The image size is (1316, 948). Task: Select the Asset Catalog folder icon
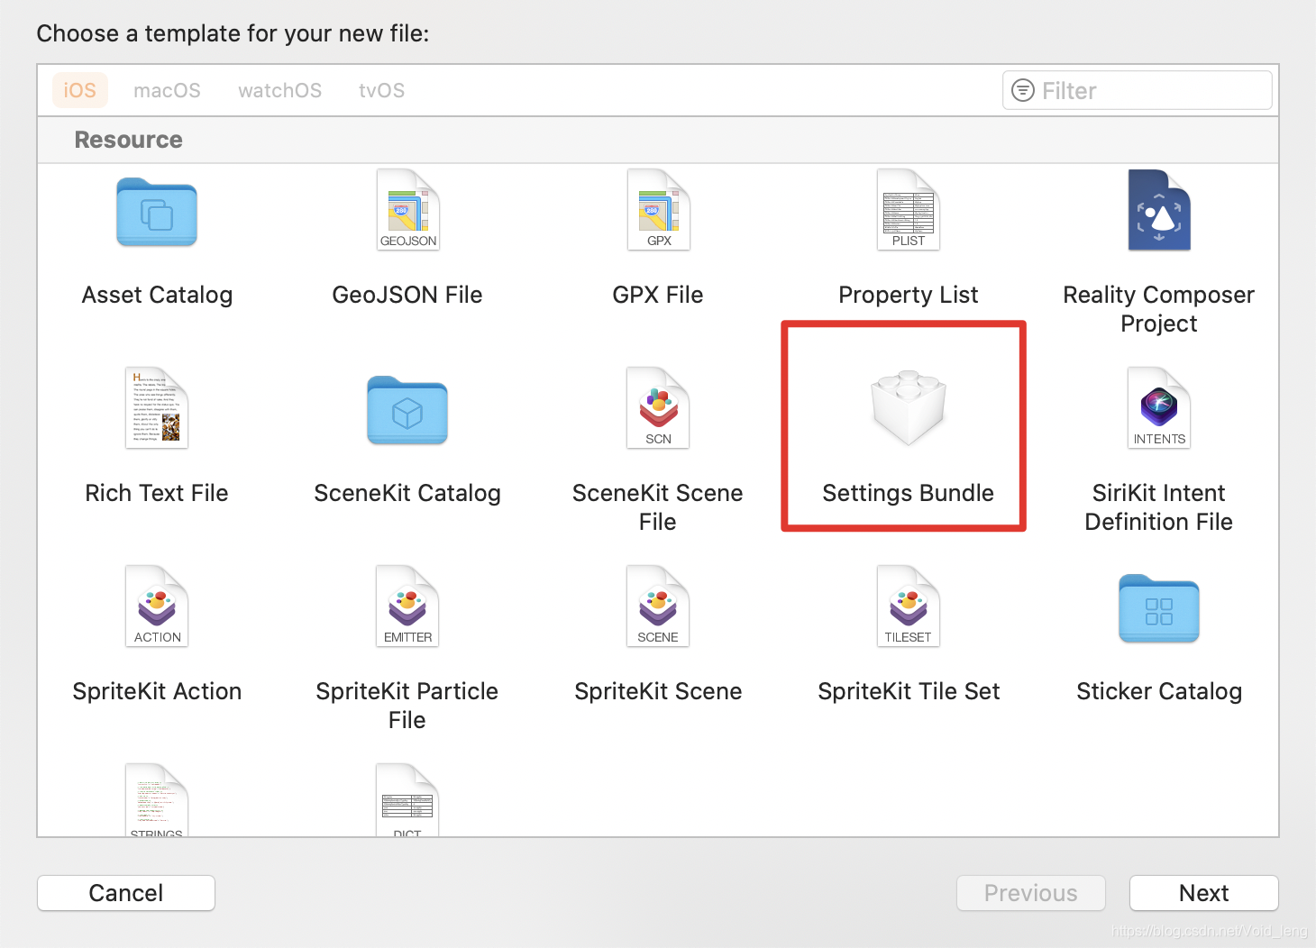[157, 212]
